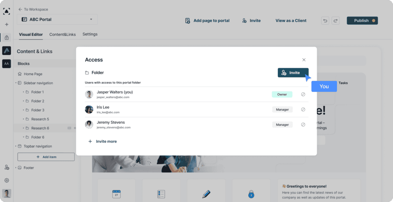The width and height of the screenshot is (393, 202).
Task: Open Jeremy Stevens's Manager role badge
Action: coord(282,124)
